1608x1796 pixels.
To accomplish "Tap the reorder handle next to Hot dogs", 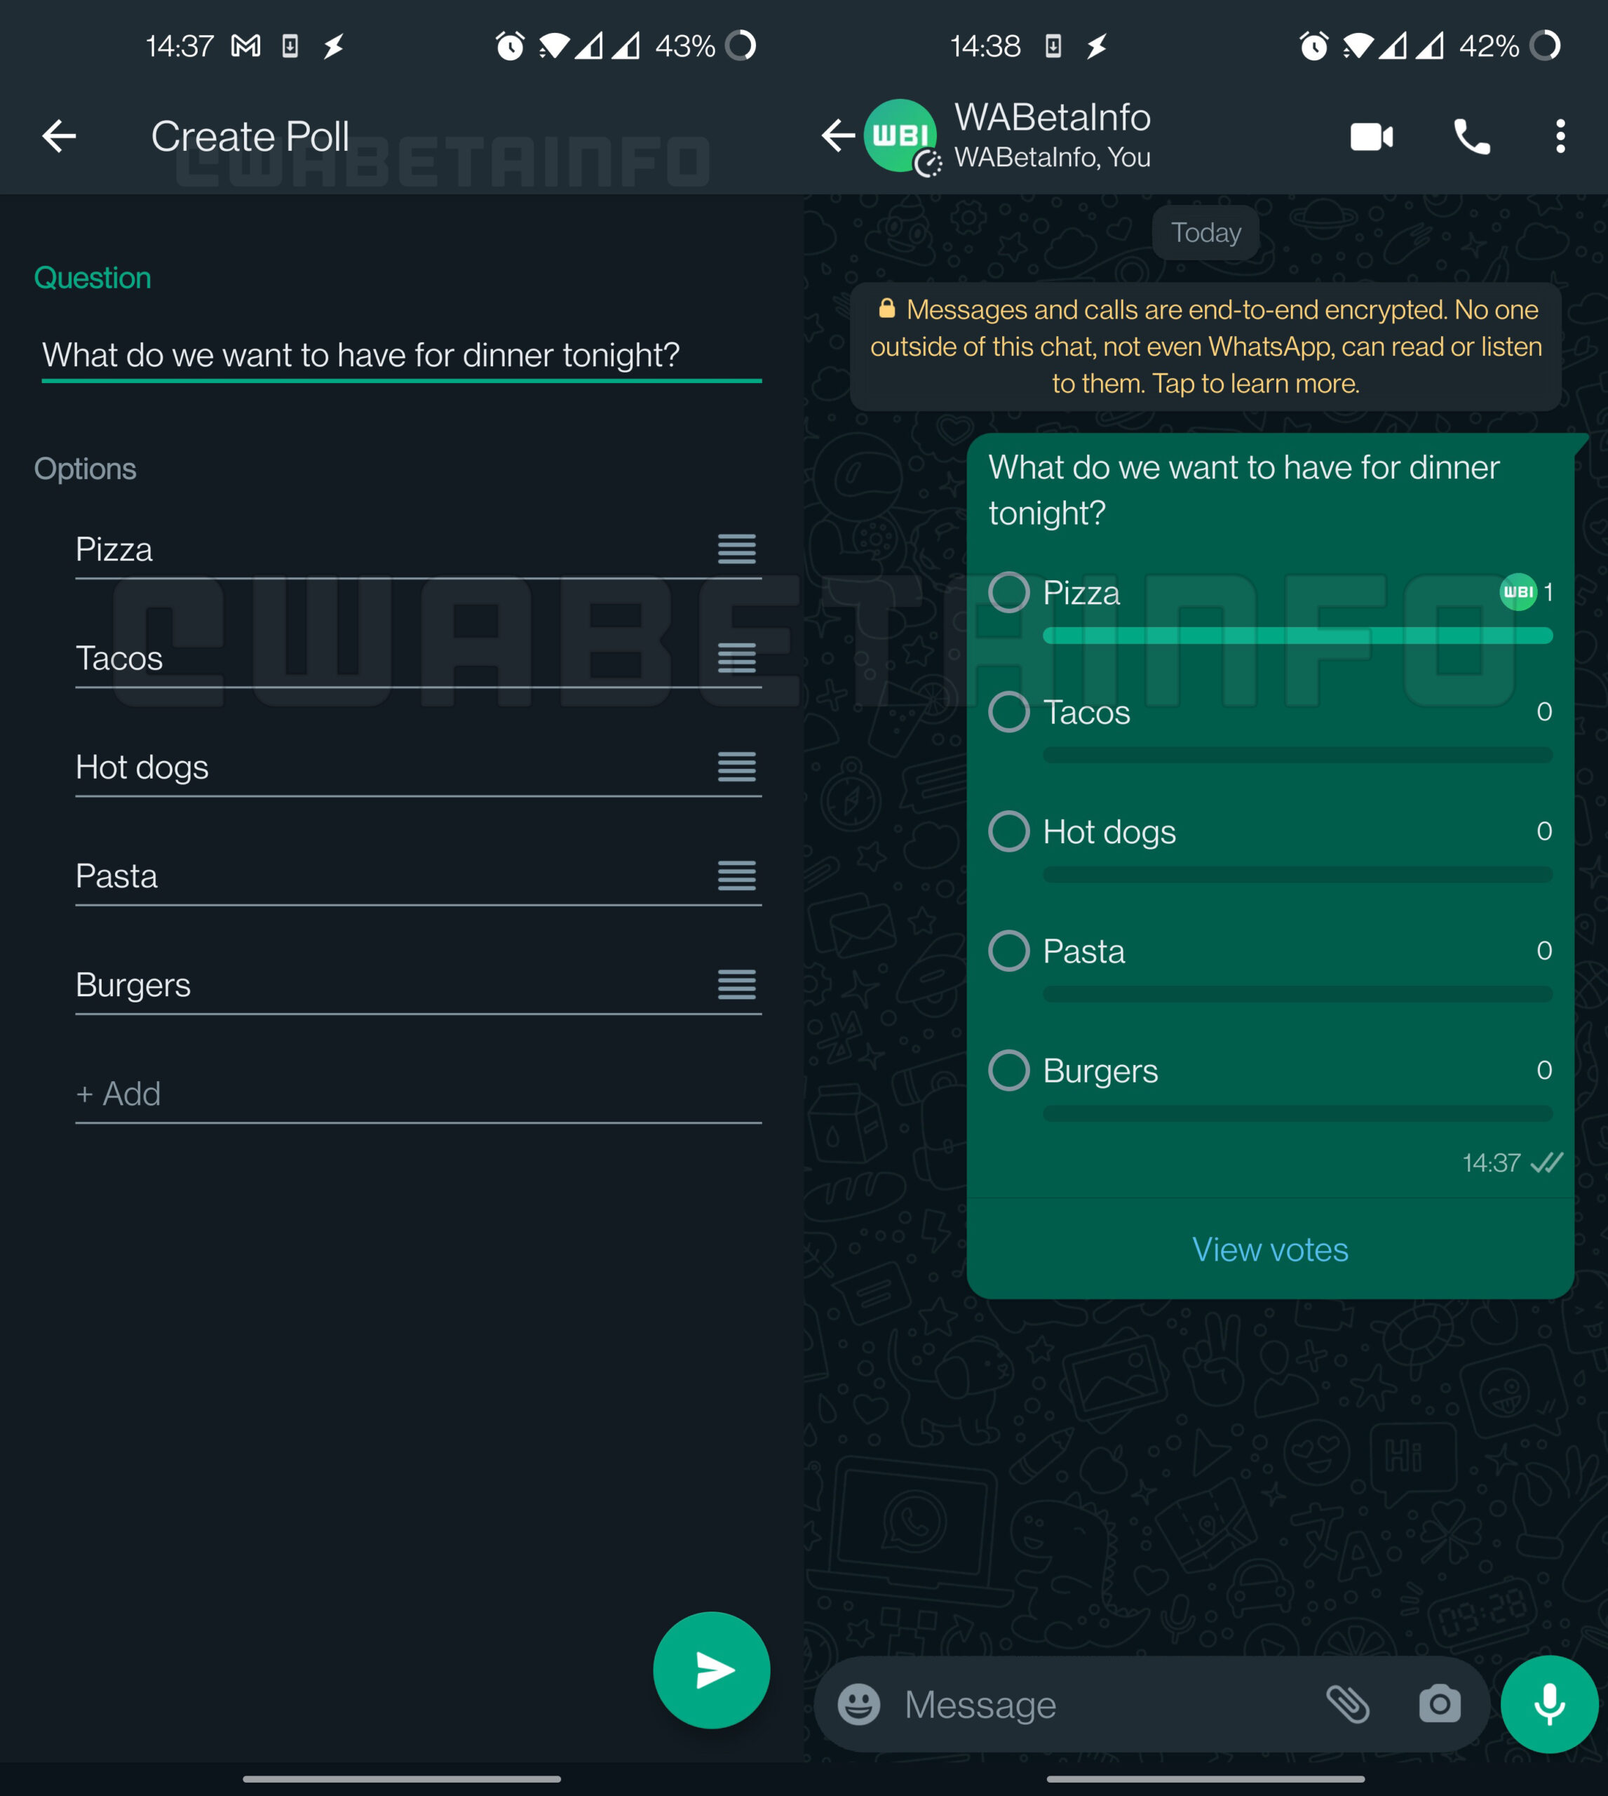I will point(736,768).
